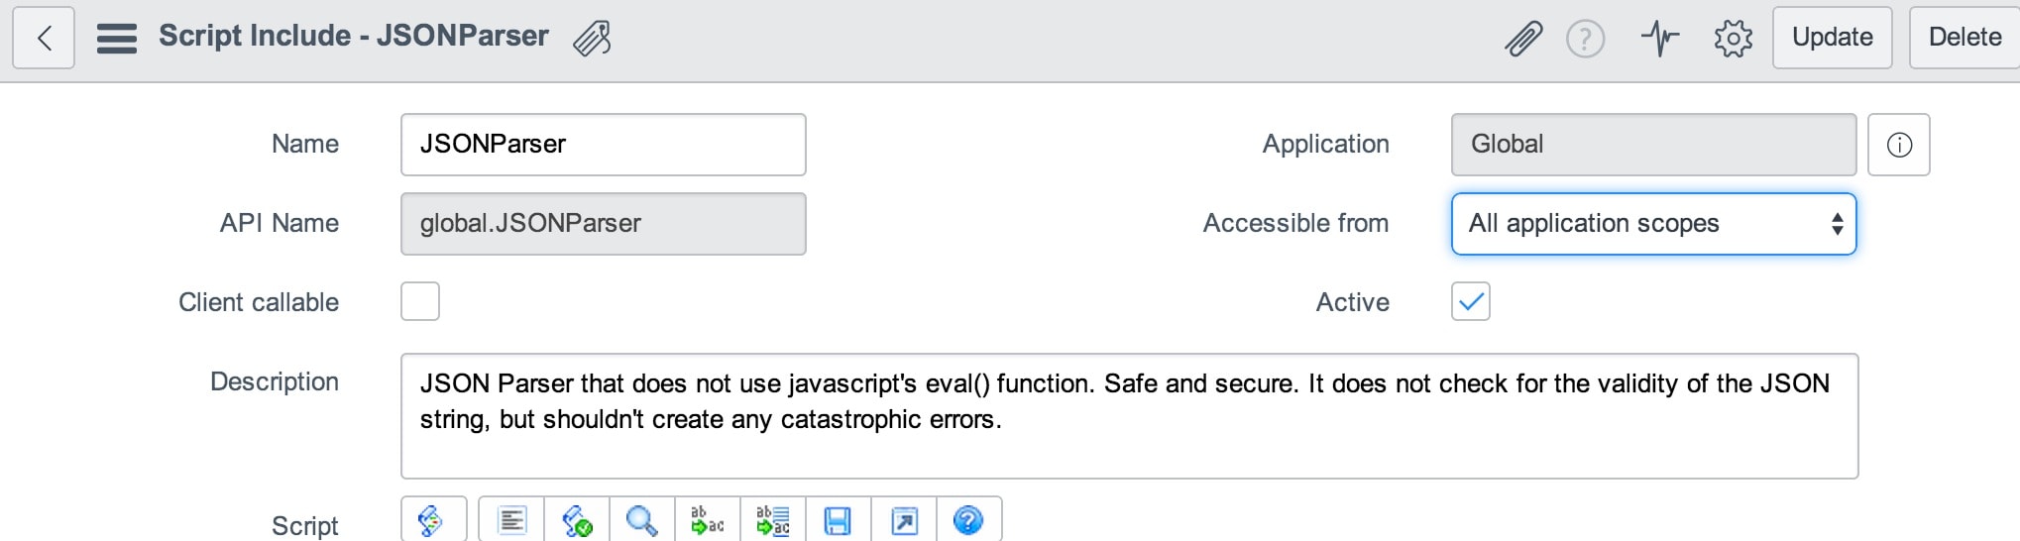Screen dimensions: 2020x541
Task: Click the format code icon
Action: click(x=511, y=519)
